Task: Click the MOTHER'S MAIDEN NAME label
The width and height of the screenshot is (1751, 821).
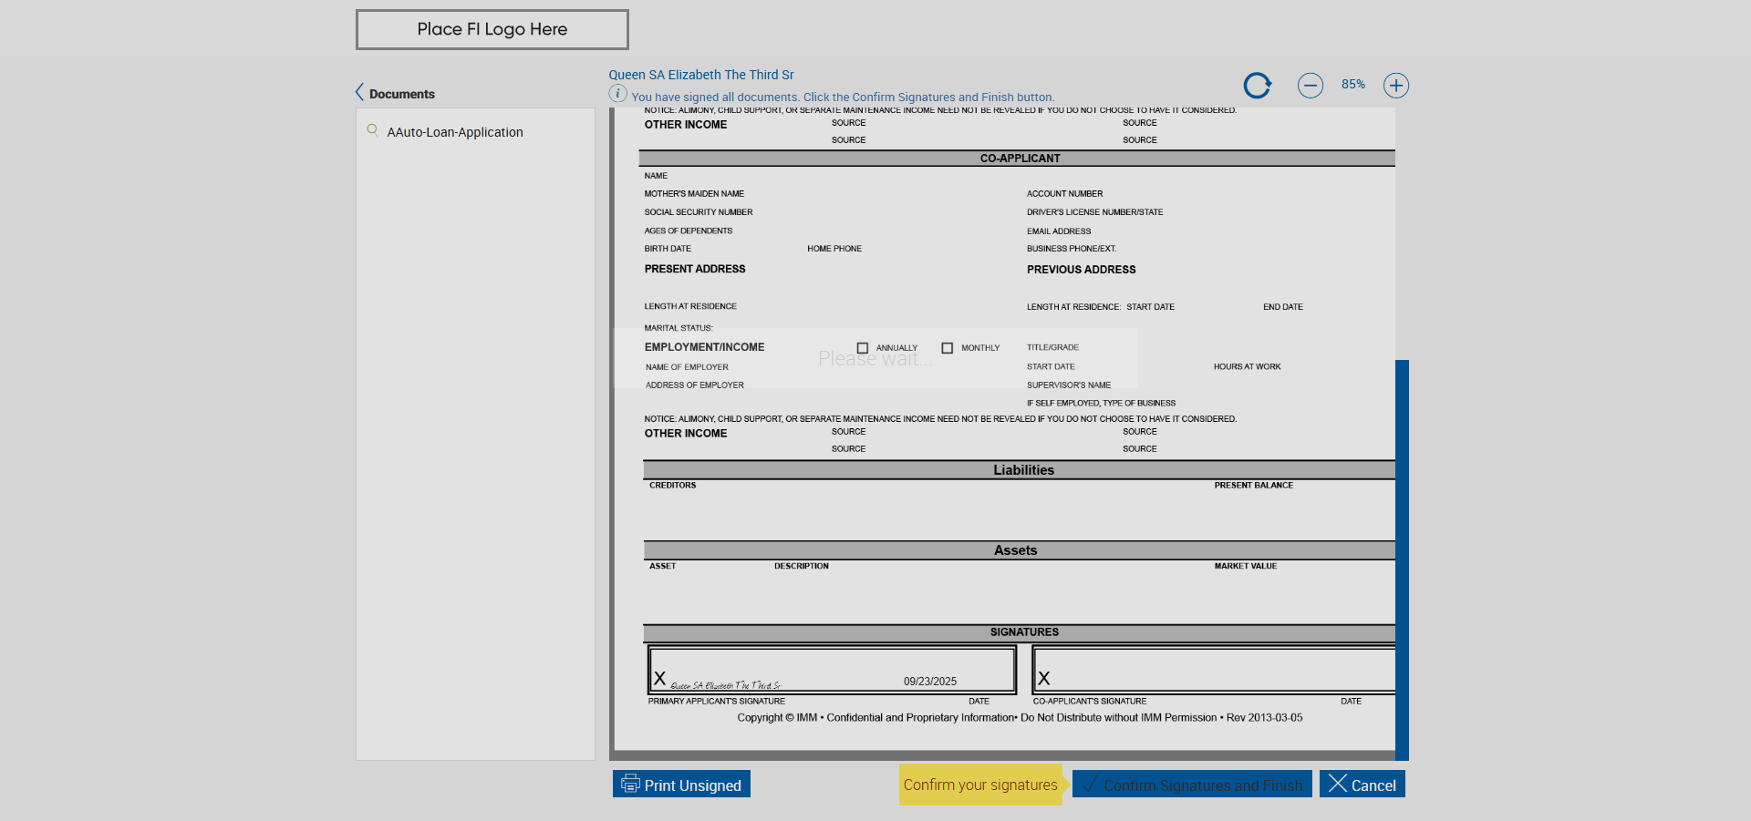Action: pos(694,194)
